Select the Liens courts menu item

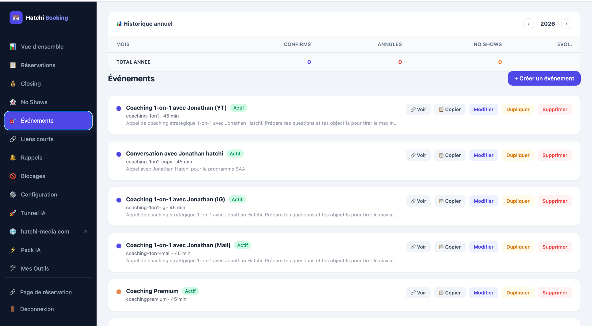click(48, 139)
